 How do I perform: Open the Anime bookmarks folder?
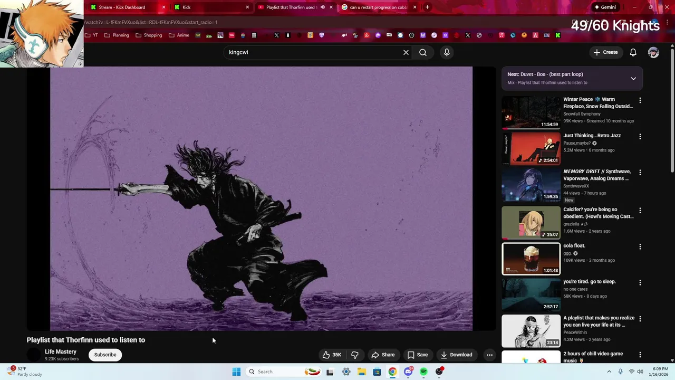[x=179, y=35]
